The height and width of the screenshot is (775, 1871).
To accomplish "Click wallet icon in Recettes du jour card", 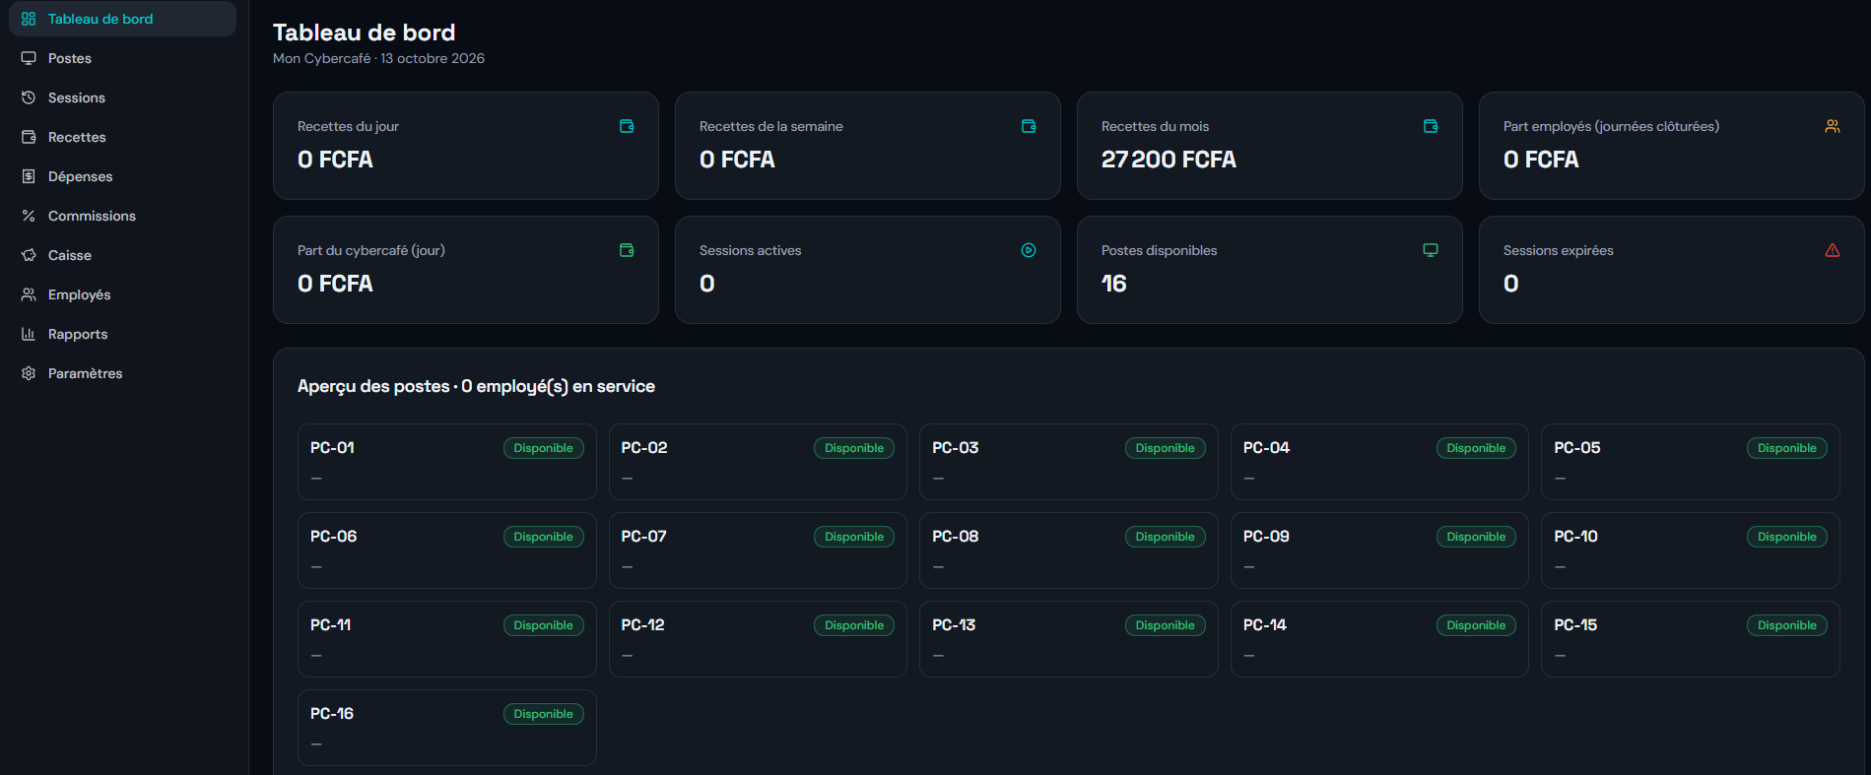I will click(627, 126).
